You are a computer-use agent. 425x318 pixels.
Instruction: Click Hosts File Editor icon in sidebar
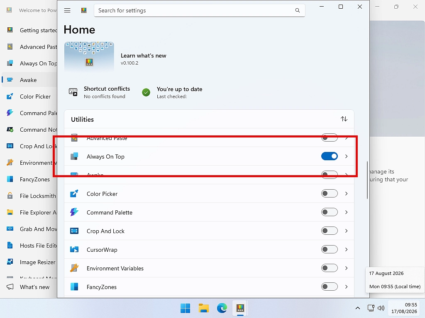10,245
